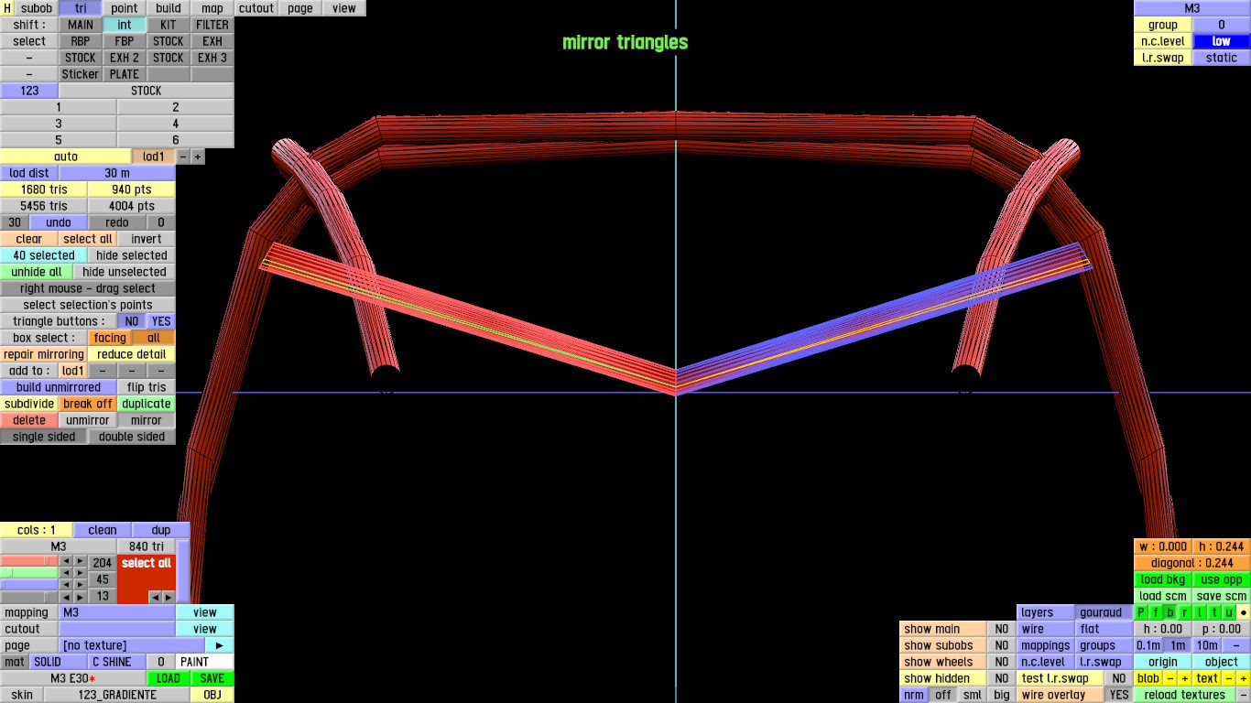Click right arrow inside the red colour swatch
The height and width of the screenshot is (703, 1251).
coord(167,597)
